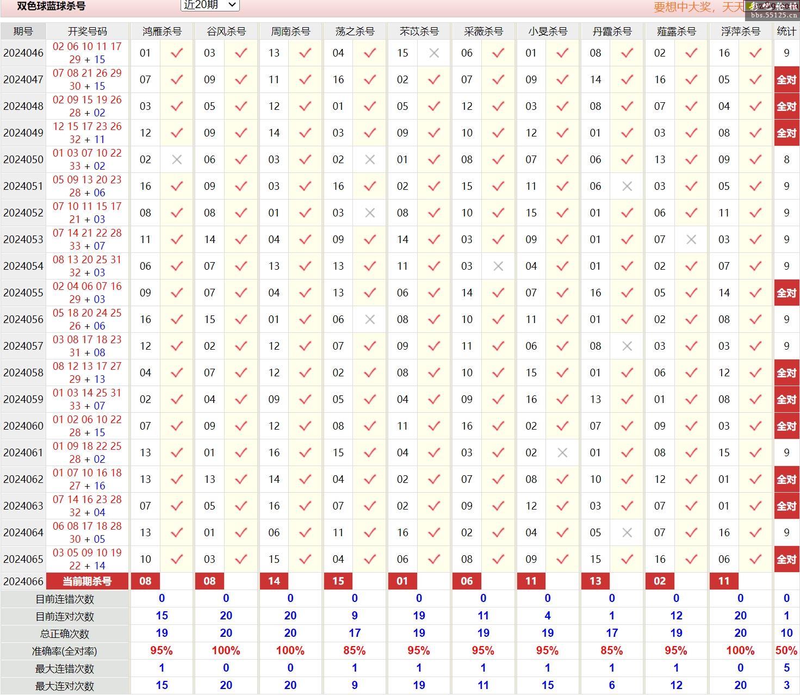Viewport: 800px width, 695px height.
Task: Click the 全对 badge for period 2024058
Action: pos(786,373)
